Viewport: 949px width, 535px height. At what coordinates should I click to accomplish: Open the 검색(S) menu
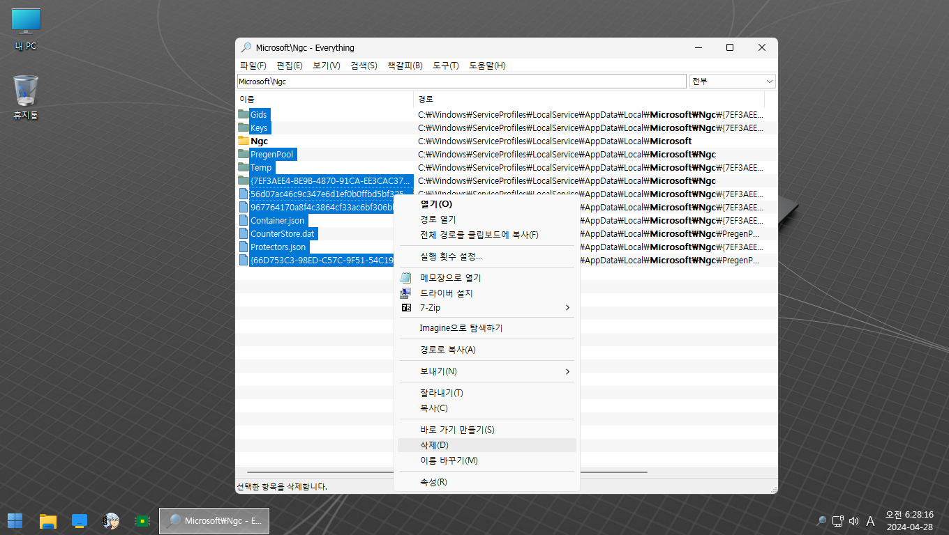tap(364, 65)
